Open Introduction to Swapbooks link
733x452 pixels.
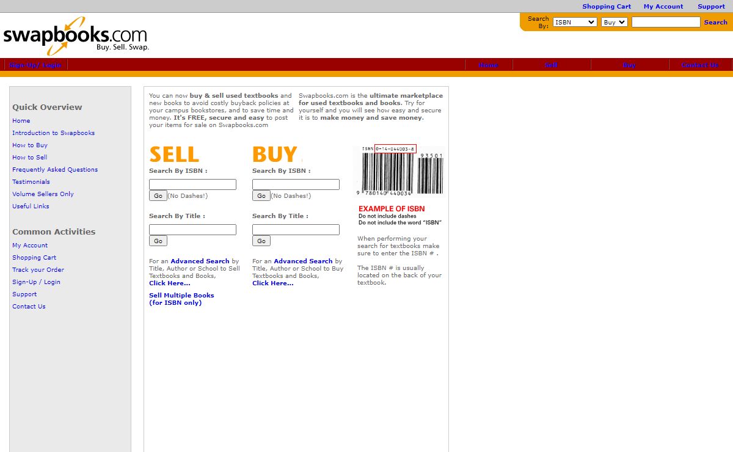[54, 133]
